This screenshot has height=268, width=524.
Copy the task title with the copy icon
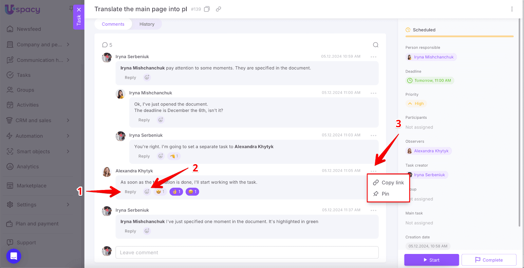[207, 9]
